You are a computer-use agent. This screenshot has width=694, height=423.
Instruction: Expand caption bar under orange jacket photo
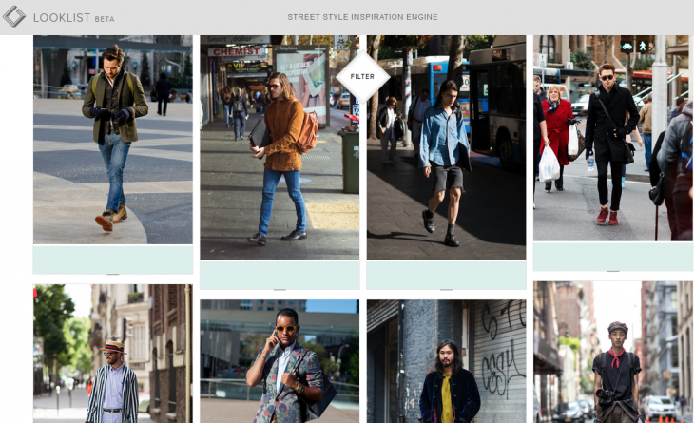point(280,275)
